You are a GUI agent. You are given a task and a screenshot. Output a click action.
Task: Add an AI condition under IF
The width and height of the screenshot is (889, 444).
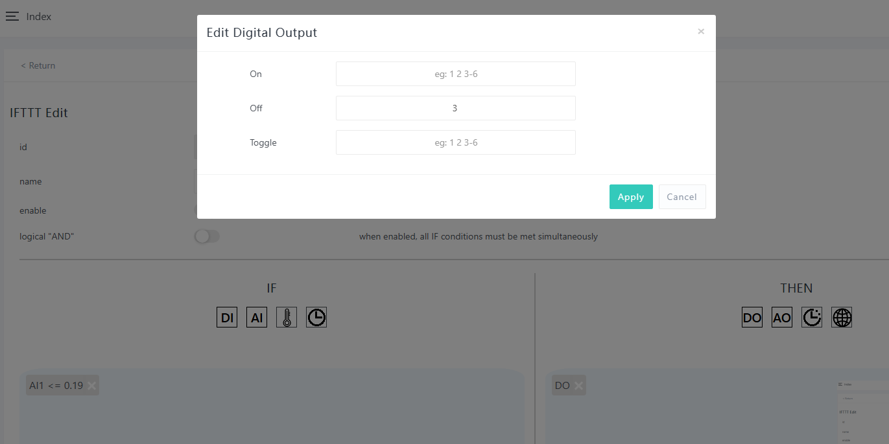coord(257,317)
